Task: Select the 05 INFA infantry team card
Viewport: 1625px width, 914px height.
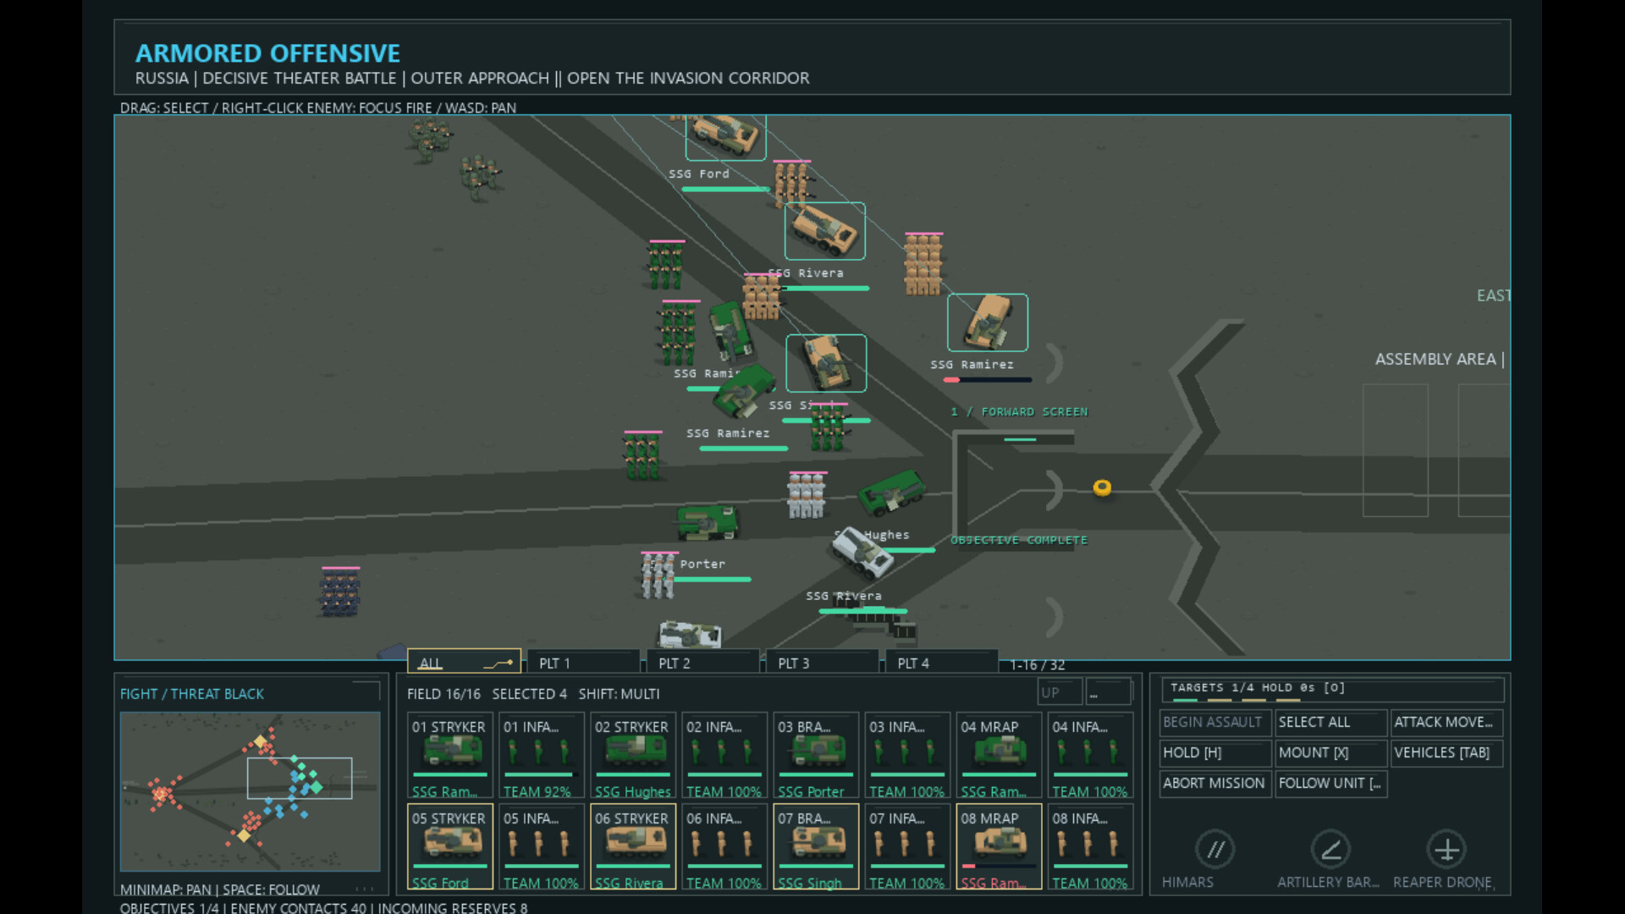Action: point(541,847)
